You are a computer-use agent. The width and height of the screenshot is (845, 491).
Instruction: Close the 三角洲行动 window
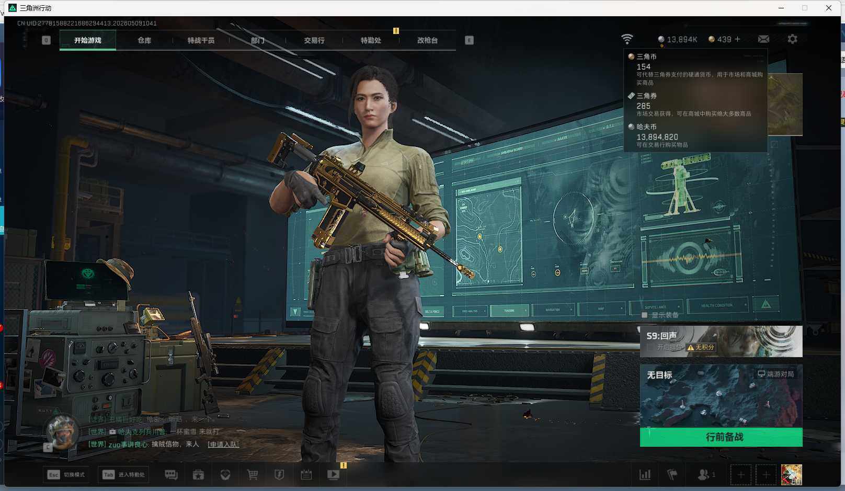click(829, 8)
